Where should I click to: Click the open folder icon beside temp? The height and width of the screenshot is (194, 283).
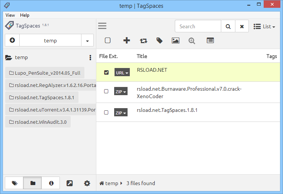9,58
